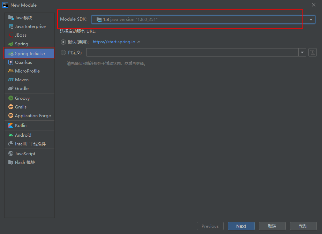Click the 取消 cancel button
322x234 pixels.
click(x=272, y=226)
